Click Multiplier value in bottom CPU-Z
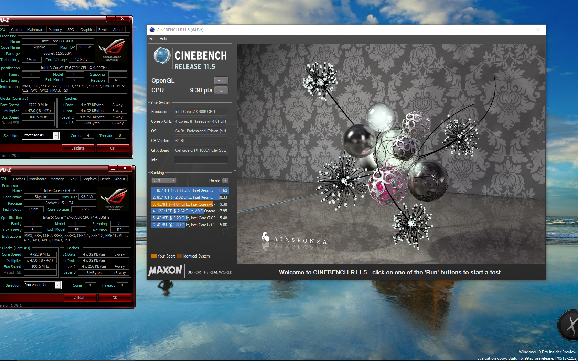This screenshot has height=361, width=578. [x=40, y=261]
